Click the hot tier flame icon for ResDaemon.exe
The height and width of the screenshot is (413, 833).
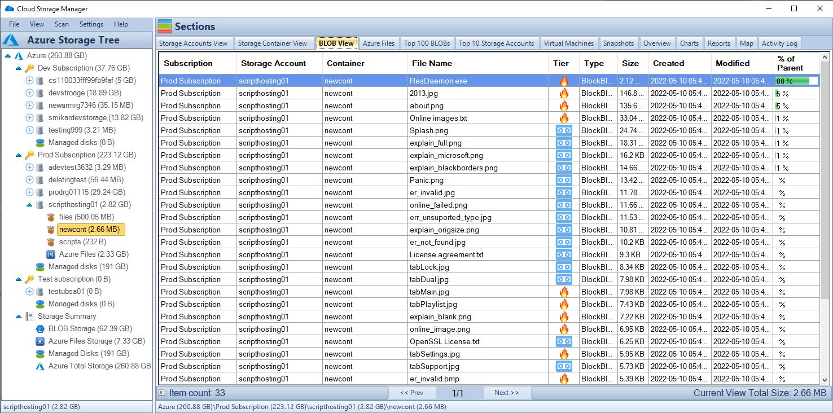pos(563,81)
